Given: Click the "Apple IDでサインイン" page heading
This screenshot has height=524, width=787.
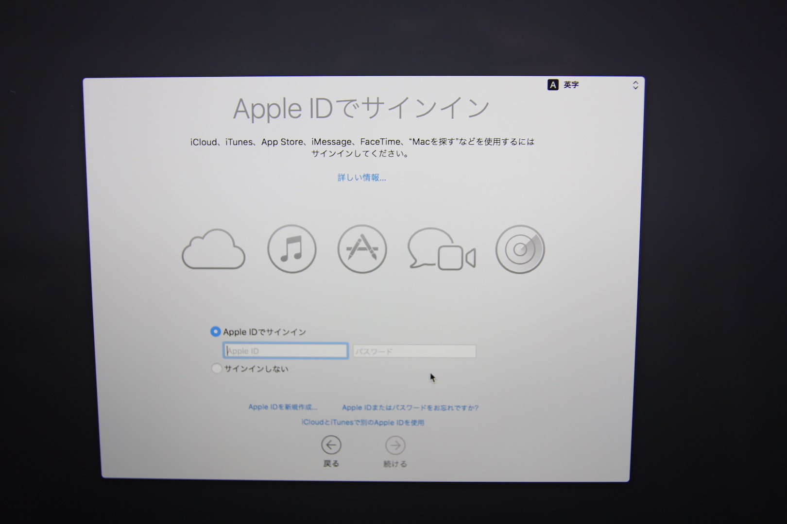Looking at the screenshot, I should click(x=361, y=108).
